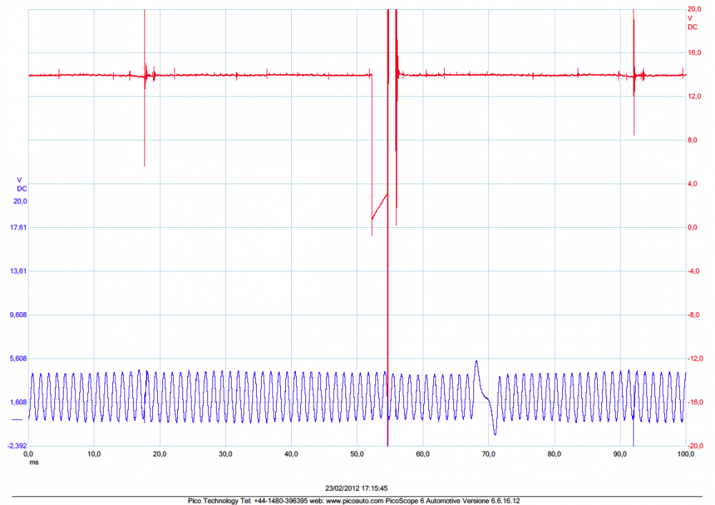This screenshot has height=505, width=715.
Task: Select the 100,0 ms time axis label
Action: (x=685, y=454)
